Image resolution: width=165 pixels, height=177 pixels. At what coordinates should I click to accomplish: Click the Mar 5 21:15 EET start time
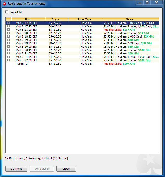pos(26,57)
